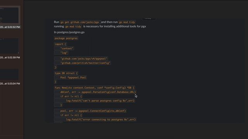The height and width of the screenshot is (139, 248).
Task: Click the 'func New(ctx context.Context' line
Action: pyautogui.click(x=95, y=88)
